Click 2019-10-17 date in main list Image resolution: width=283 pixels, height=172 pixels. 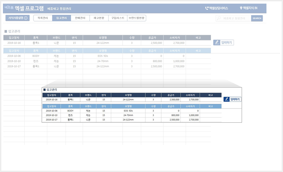click(x=14, y=66)
